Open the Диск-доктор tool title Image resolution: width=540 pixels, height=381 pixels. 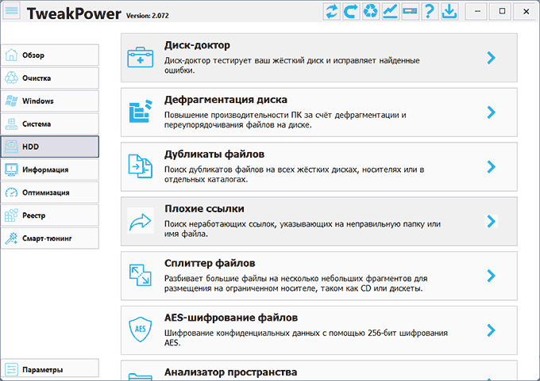(x=197, y=45)
